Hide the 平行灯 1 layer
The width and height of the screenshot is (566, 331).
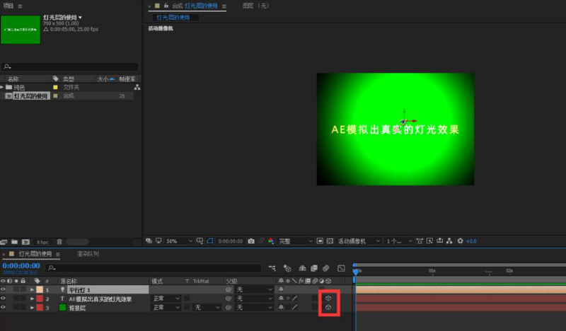(3, 289)
